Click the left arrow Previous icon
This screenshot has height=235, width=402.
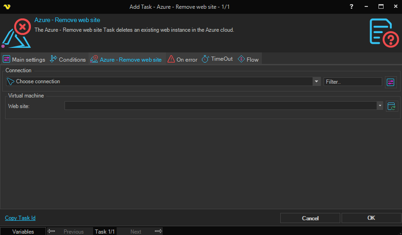tap(52, 231)
